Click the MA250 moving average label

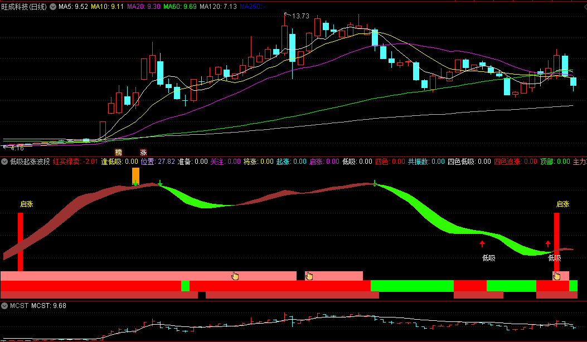coord(253,7)
